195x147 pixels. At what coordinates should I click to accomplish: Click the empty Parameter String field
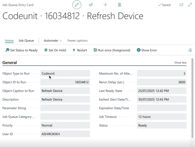coord(65,108)
